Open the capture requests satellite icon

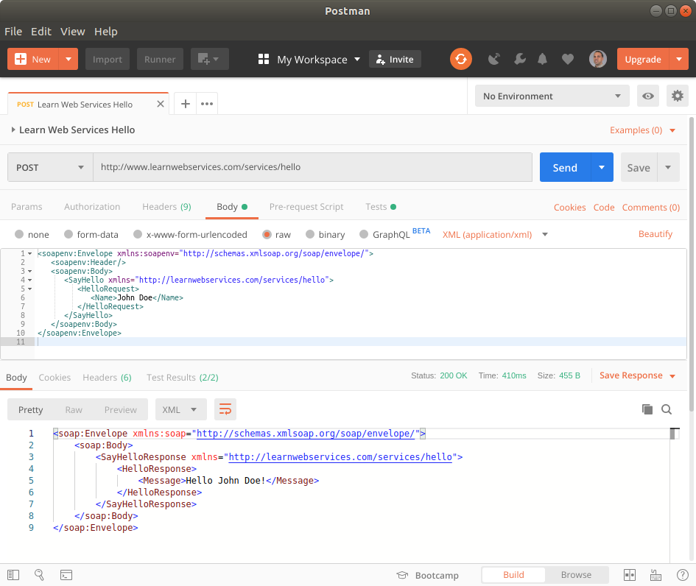tap(494, 59)
